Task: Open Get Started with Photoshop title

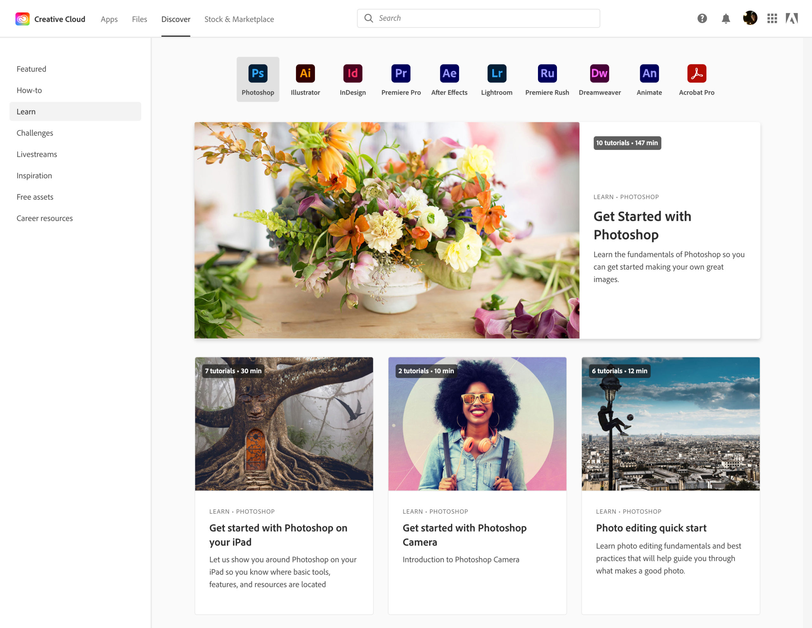Action: 642,225
